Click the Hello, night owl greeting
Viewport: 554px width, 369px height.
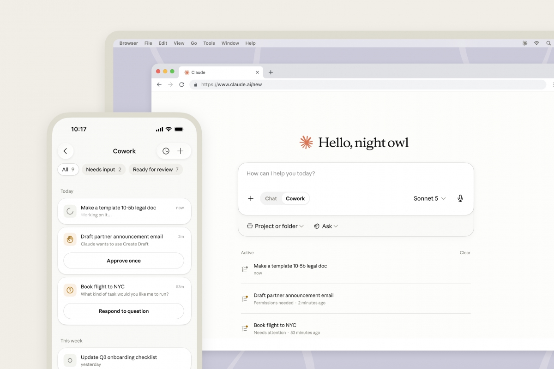363,143
